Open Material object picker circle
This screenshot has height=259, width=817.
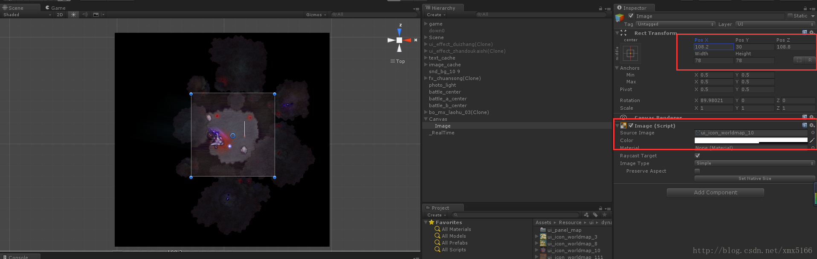click(x=813, y=148)
